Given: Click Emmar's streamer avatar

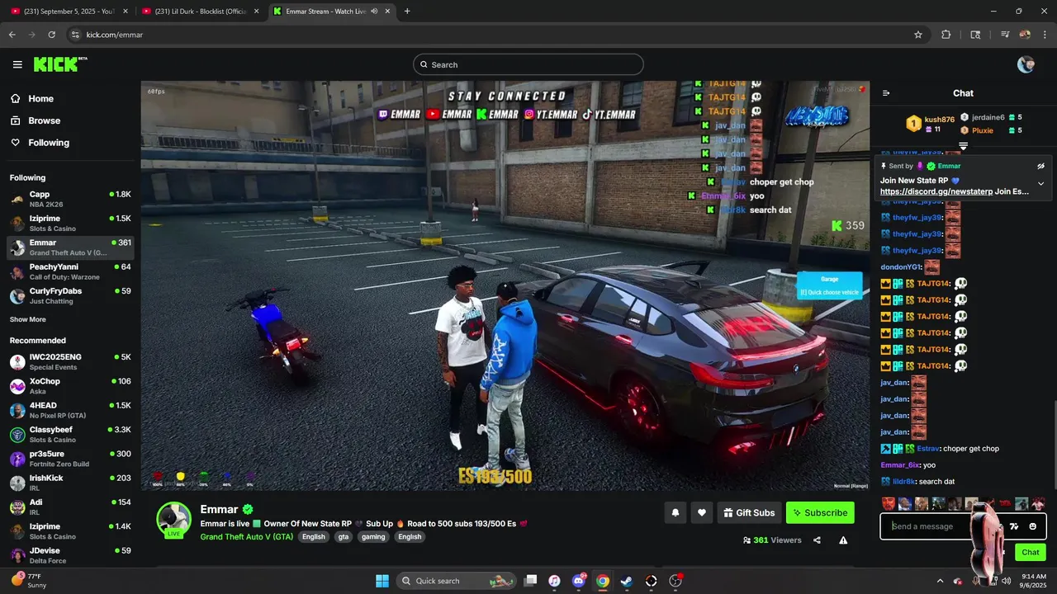Looking at the screenshot, I should [x=173, y=518].
